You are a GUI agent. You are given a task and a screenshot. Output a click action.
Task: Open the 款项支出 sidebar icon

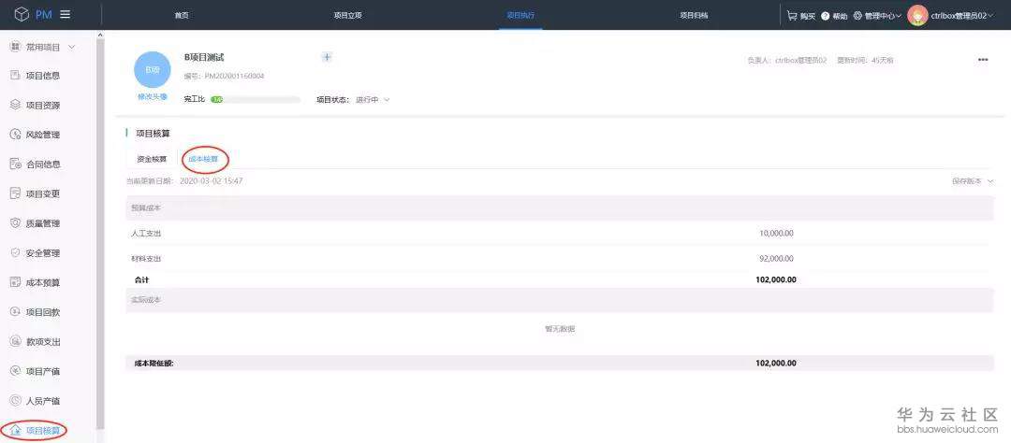tap(16, 341)
